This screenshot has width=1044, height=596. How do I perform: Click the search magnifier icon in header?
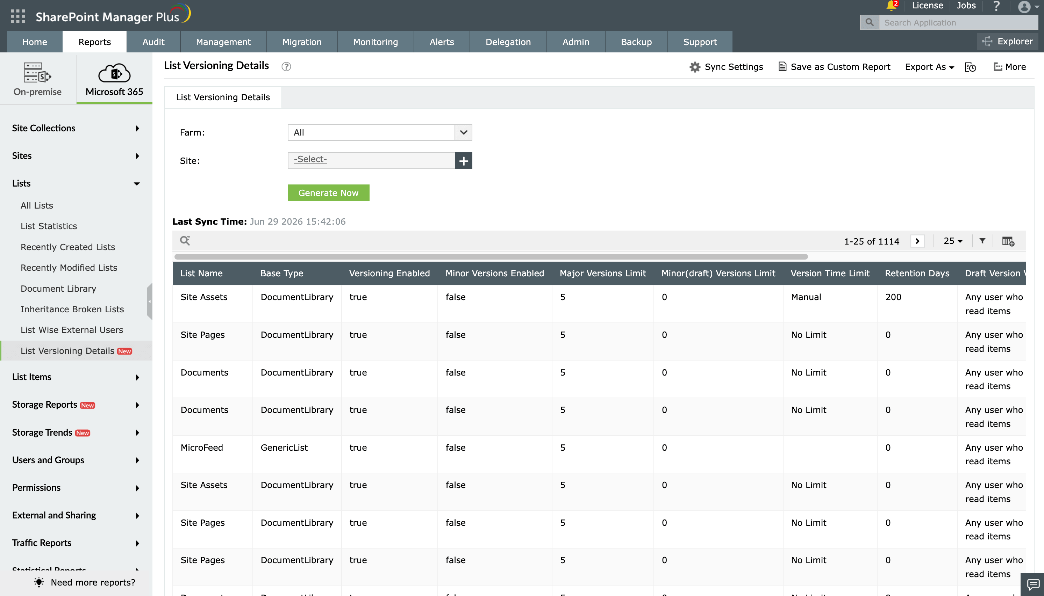coord(870,22)
